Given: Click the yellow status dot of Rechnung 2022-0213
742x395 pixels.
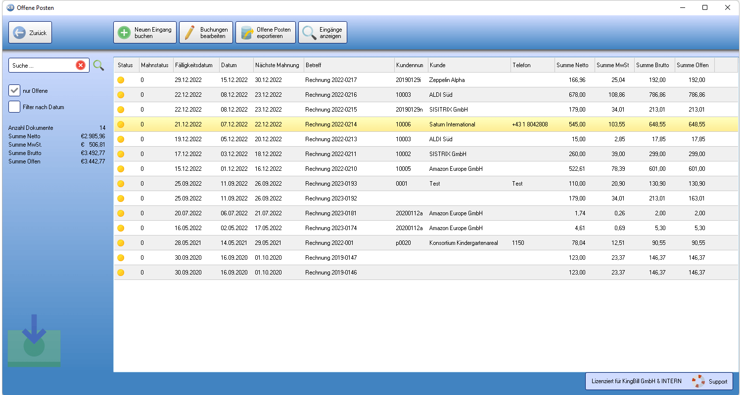Looking at the screenshot, I should coord(121,139).
